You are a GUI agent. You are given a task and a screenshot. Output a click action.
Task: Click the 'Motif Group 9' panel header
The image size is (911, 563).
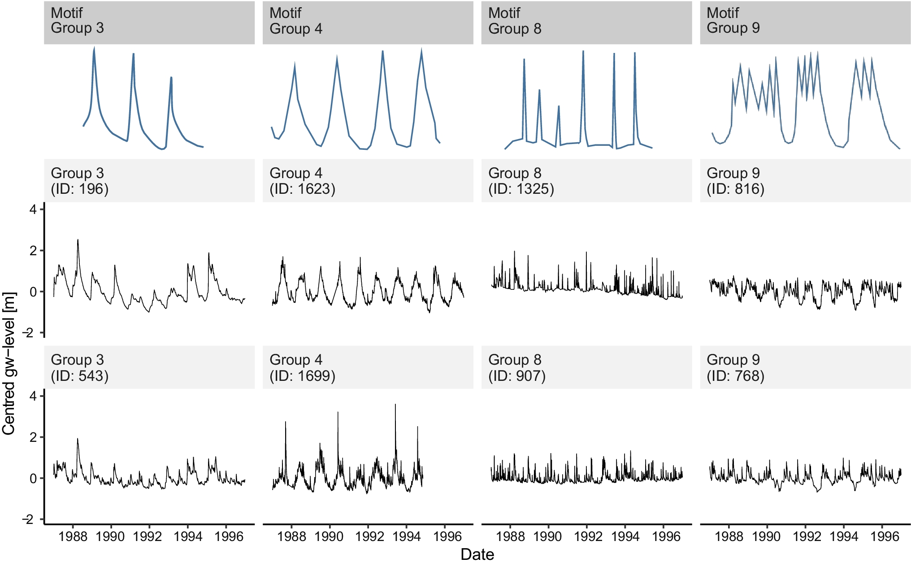[805, 22]
